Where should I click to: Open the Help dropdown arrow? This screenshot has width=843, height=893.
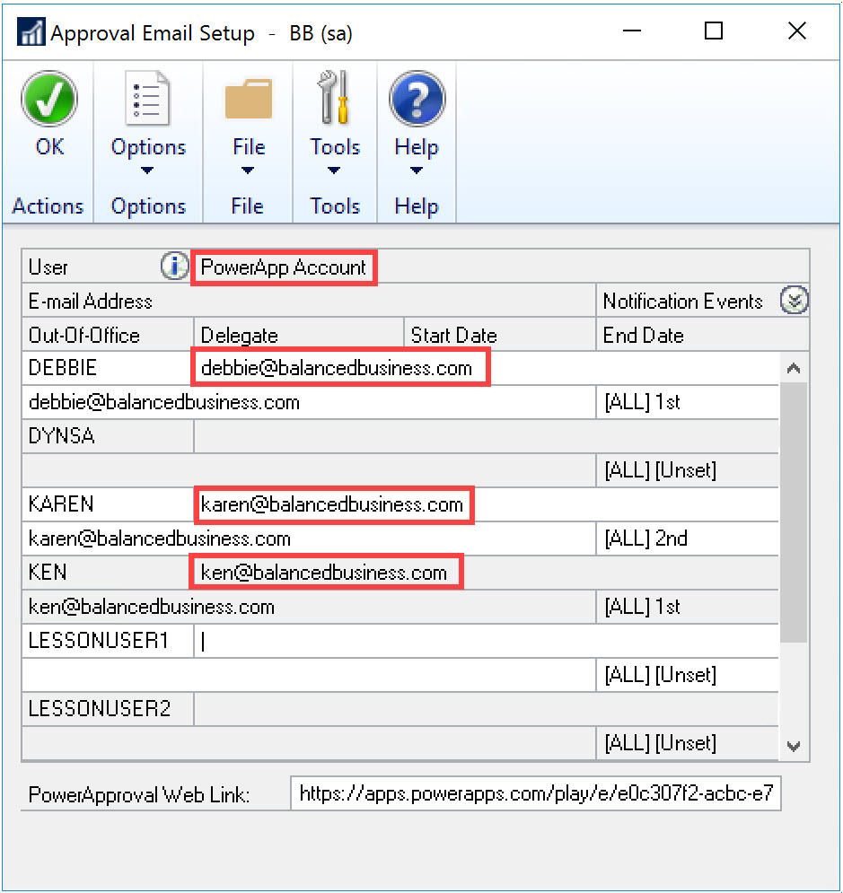click(416, 171)
